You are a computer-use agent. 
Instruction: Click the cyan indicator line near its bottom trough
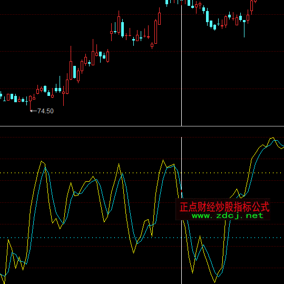pyautogui.click(x=219, y=277)
